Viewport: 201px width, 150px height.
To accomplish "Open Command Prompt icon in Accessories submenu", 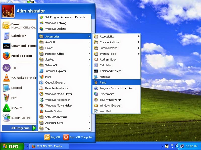I will (96, 71).
